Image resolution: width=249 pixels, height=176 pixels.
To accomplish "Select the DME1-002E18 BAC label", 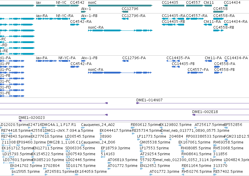I will coord(205,112).
